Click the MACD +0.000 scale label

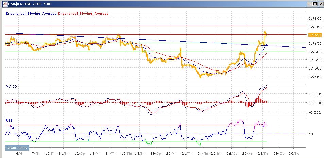coord(315,103)
